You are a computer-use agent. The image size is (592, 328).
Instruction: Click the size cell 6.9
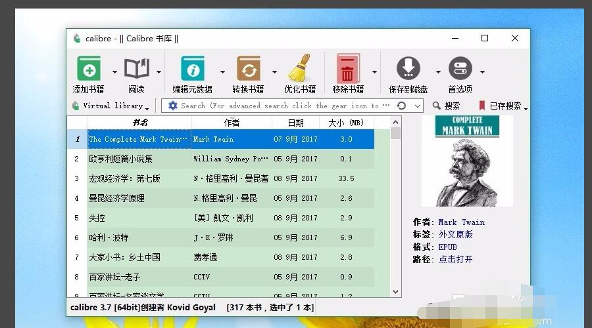pos(346,237)
